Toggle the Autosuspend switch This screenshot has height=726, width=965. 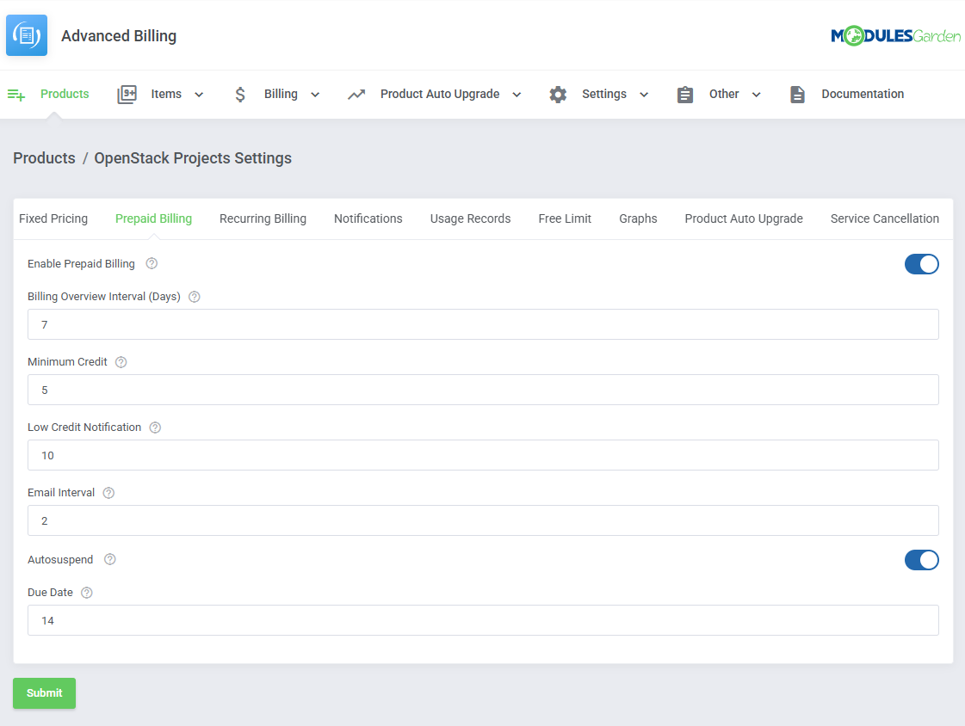coord(921,560)
